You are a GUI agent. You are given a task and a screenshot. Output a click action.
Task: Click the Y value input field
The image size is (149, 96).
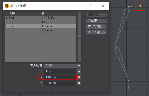60,77
